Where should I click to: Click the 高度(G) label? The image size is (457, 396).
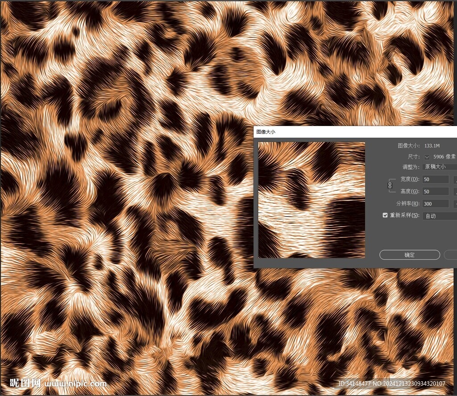(410, 191)
